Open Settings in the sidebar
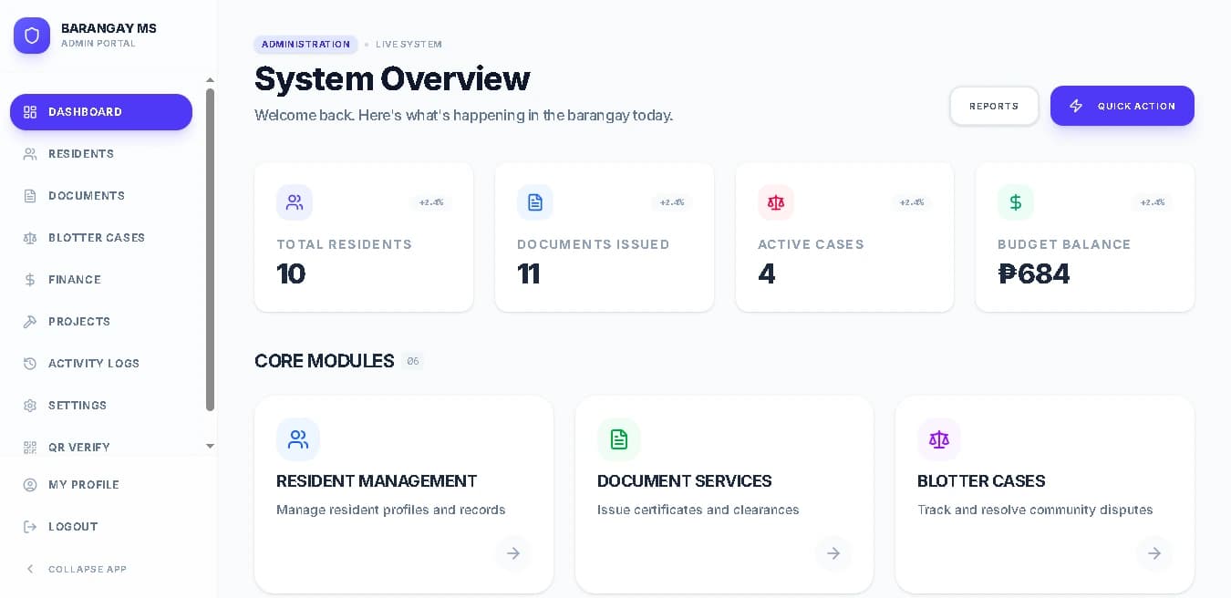1231x598 pixels. [x=101, y=406]
